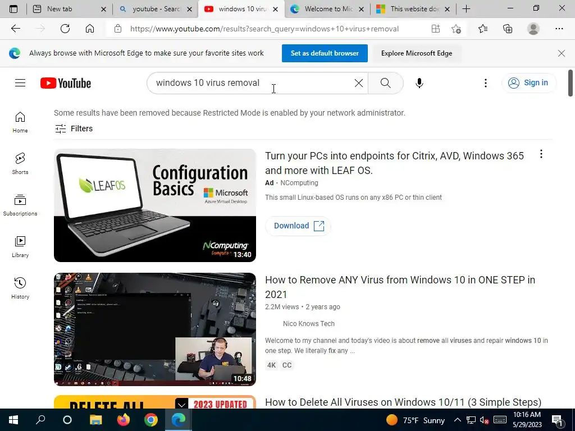The height and width of the screenshot is (431, 575).
Task: Open the Nico Knows Tech channel
Action: tap(308, 324)
